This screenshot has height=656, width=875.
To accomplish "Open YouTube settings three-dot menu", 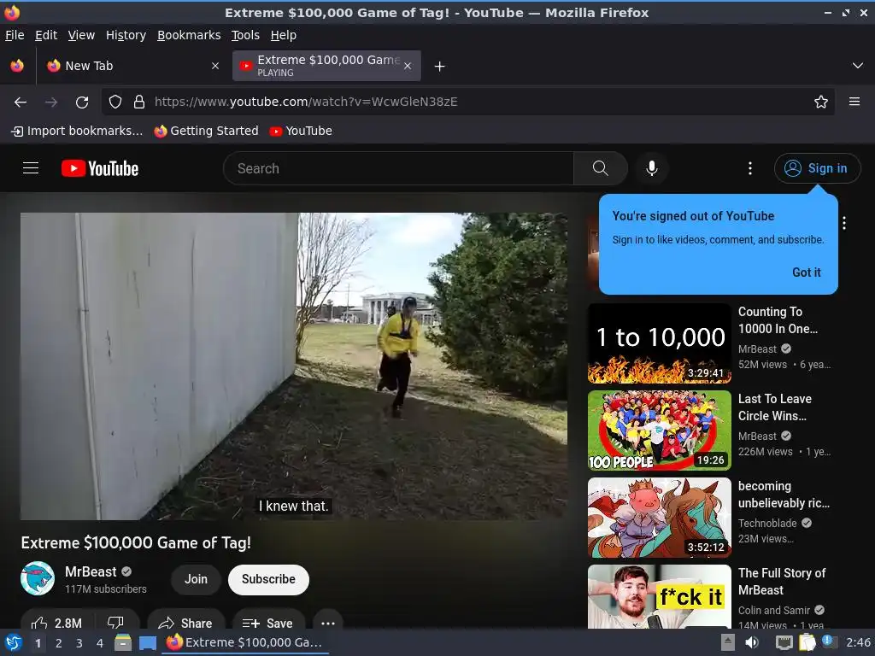I will [x=749, y=168].
